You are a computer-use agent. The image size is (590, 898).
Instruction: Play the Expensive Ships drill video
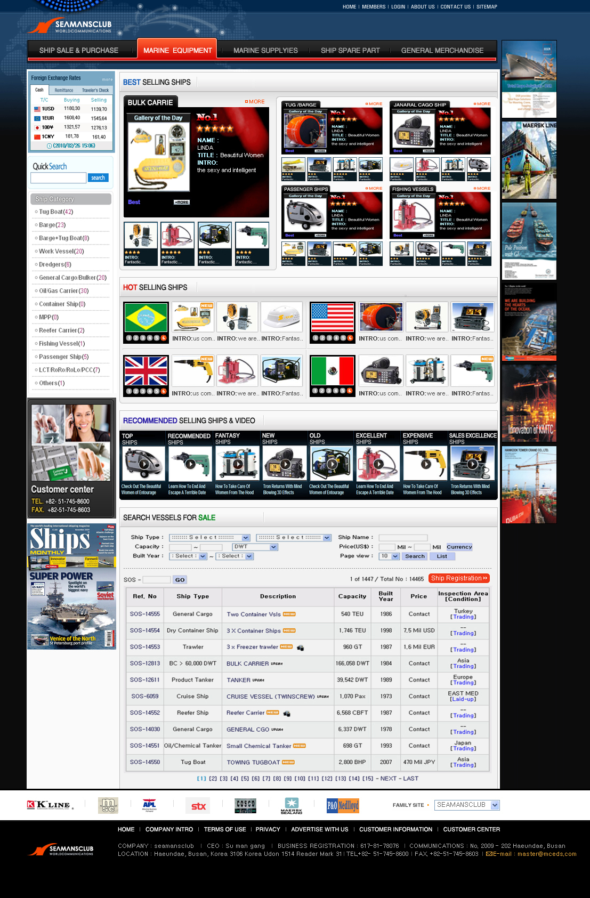point(425,464)
